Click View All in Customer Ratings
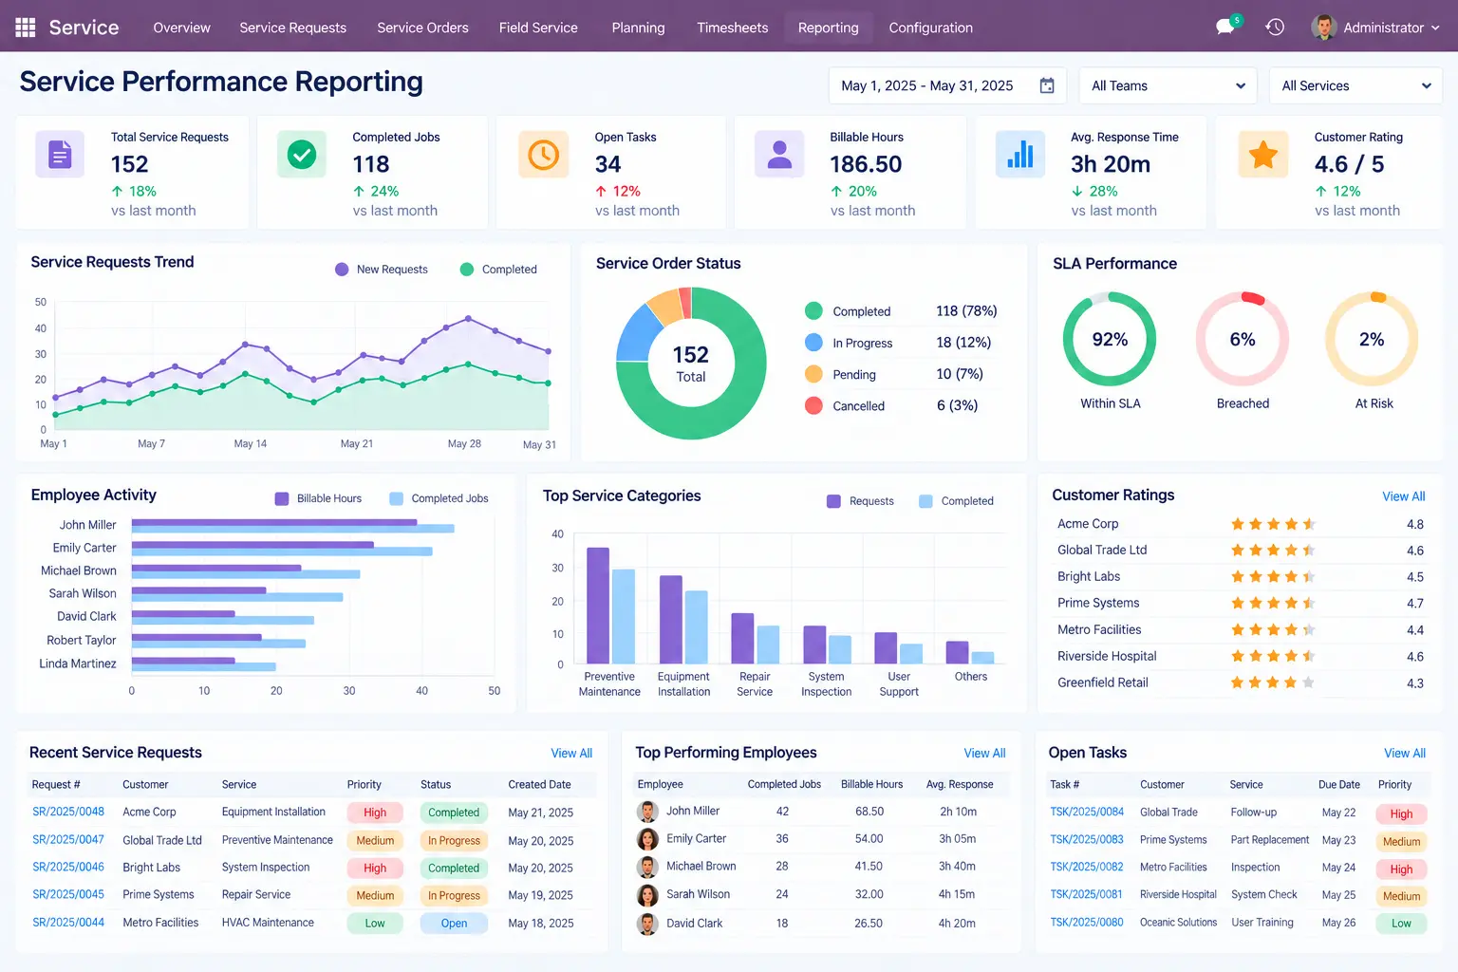 tap(1403, 496)
